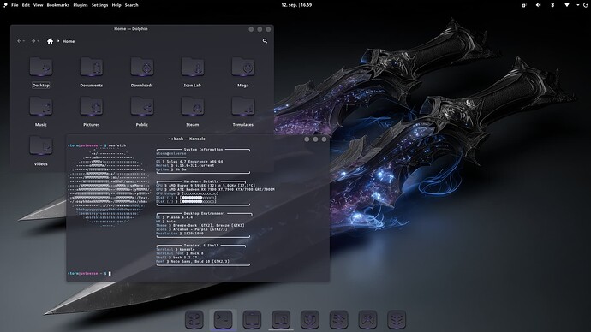Image resolution: width=591 pixels, height=332 pixels.
Task: Click the 'Desktop Environment' heading in Konsole
Action: pyautogui.click(x=204, y=213)
